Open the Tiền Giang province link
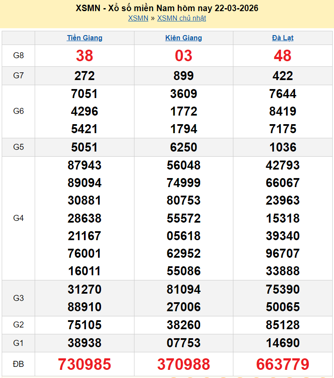Screen dimensions: 334x378 point(84,38)
